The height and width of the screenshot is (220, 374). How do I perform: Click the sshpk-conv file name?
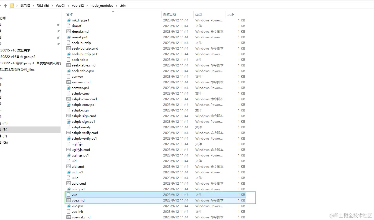point(81,93)
